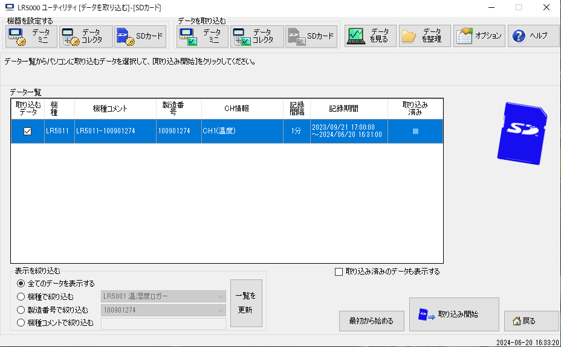Select SDカード in the 機器を設定する group
Viewport: 561px width, 347px height.
click(140, 36)
